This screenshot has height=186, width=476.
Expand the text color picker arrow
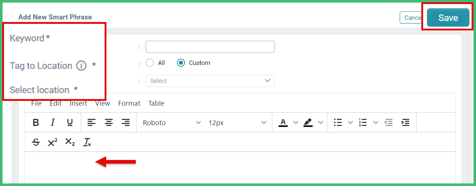click(295, 123)
